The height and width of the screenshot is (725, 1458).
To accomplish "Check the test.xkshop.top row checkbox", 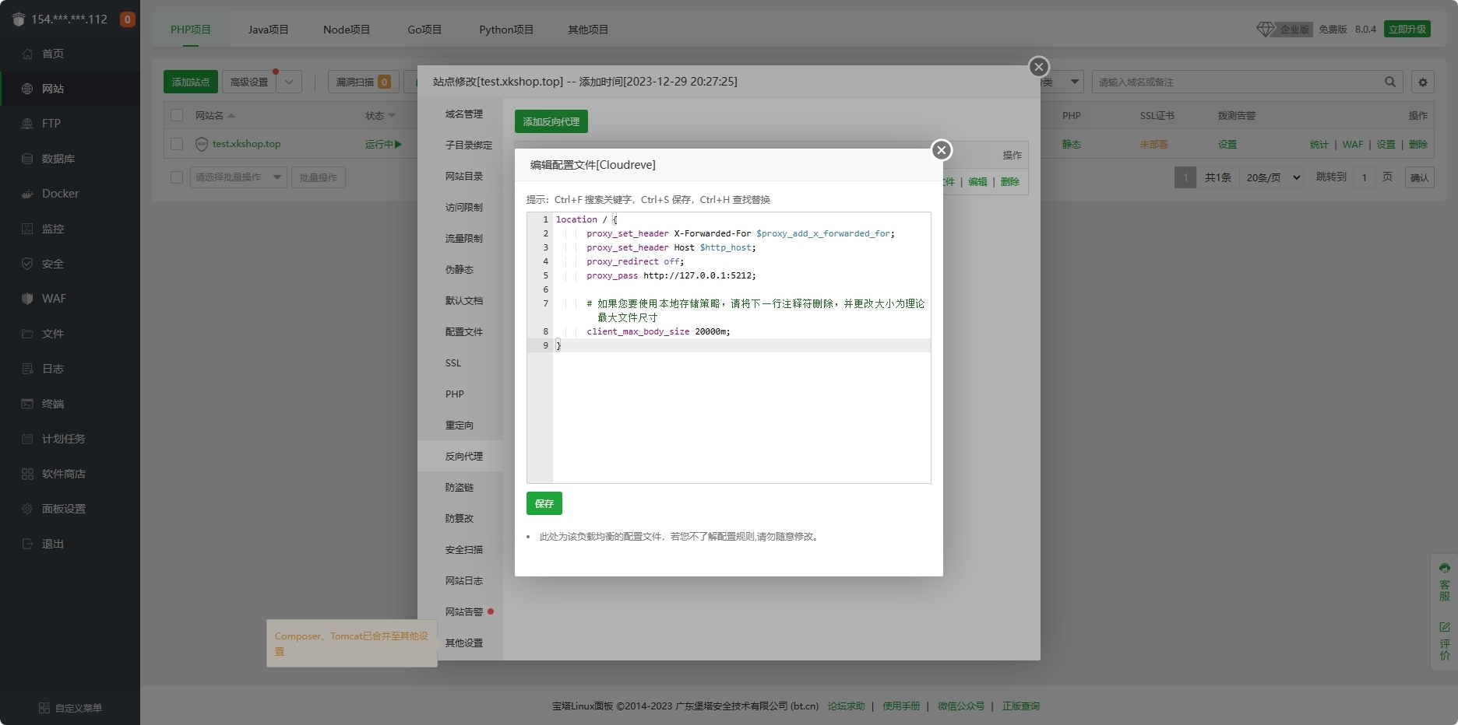I will click(x=177, y=144).
